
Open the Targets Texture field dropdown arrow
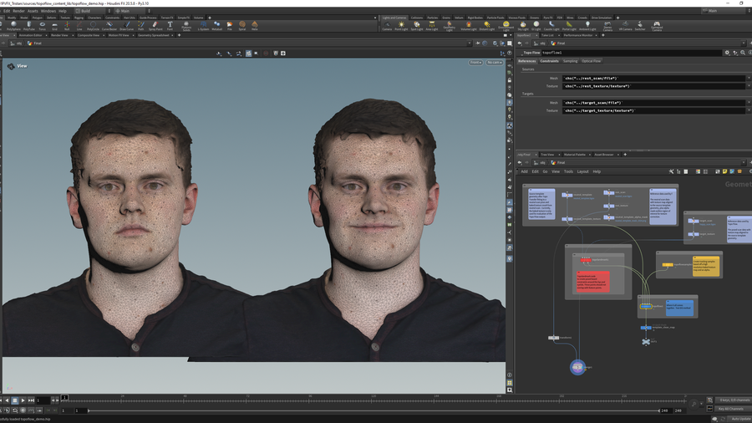click(749, 110)
